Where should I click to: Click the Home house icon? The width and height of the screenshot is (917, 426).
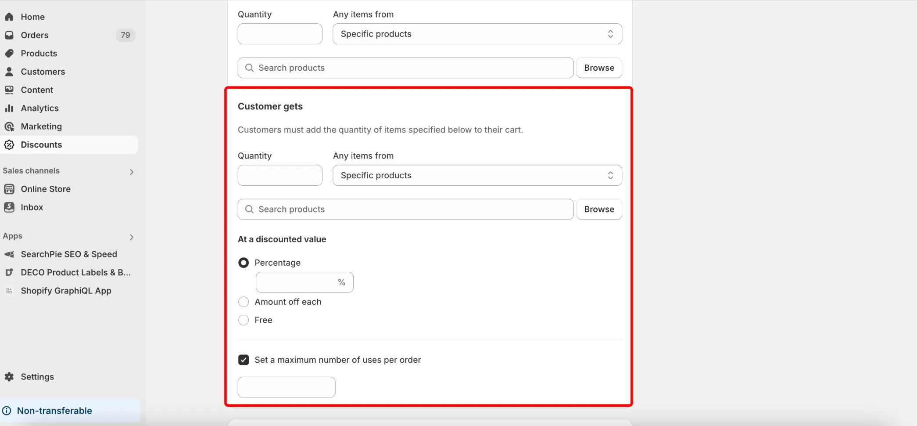9,17
